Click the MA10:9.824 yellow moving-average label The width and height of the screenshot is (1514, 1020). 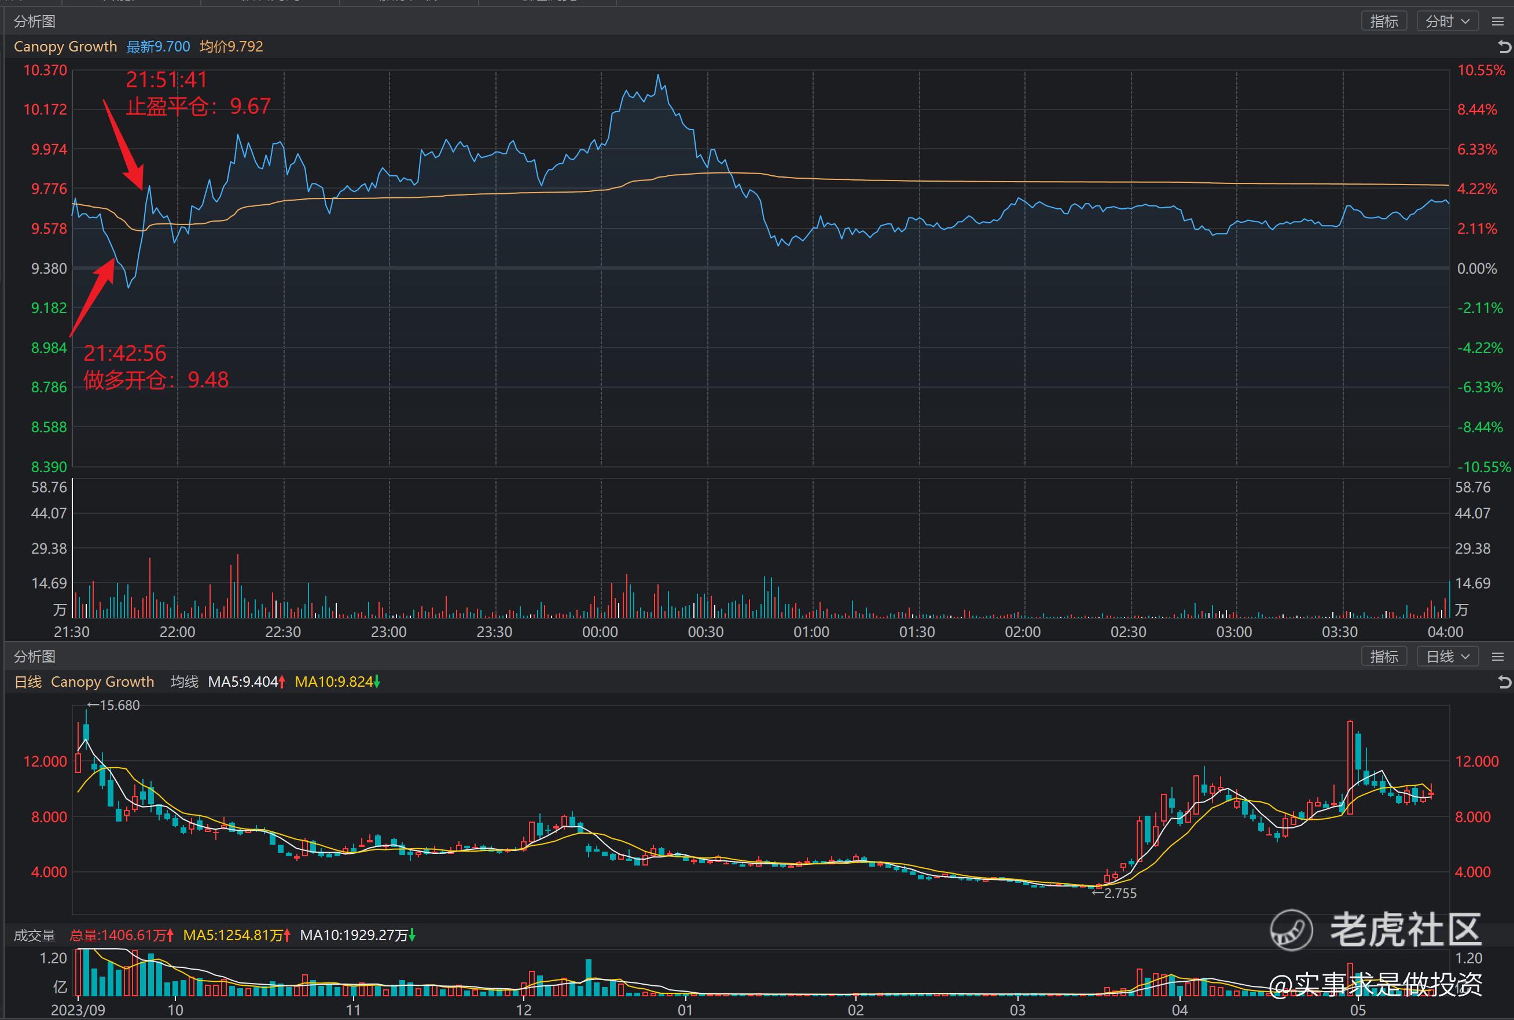pyautogui.click(x=333, y=682)
